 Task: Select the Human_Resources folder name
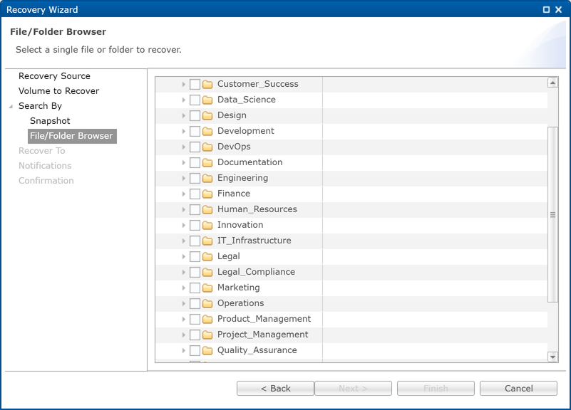[257, 209]
